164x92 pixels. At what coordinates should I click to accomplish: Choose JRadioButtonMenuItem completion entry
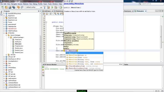tap(84, 68)
